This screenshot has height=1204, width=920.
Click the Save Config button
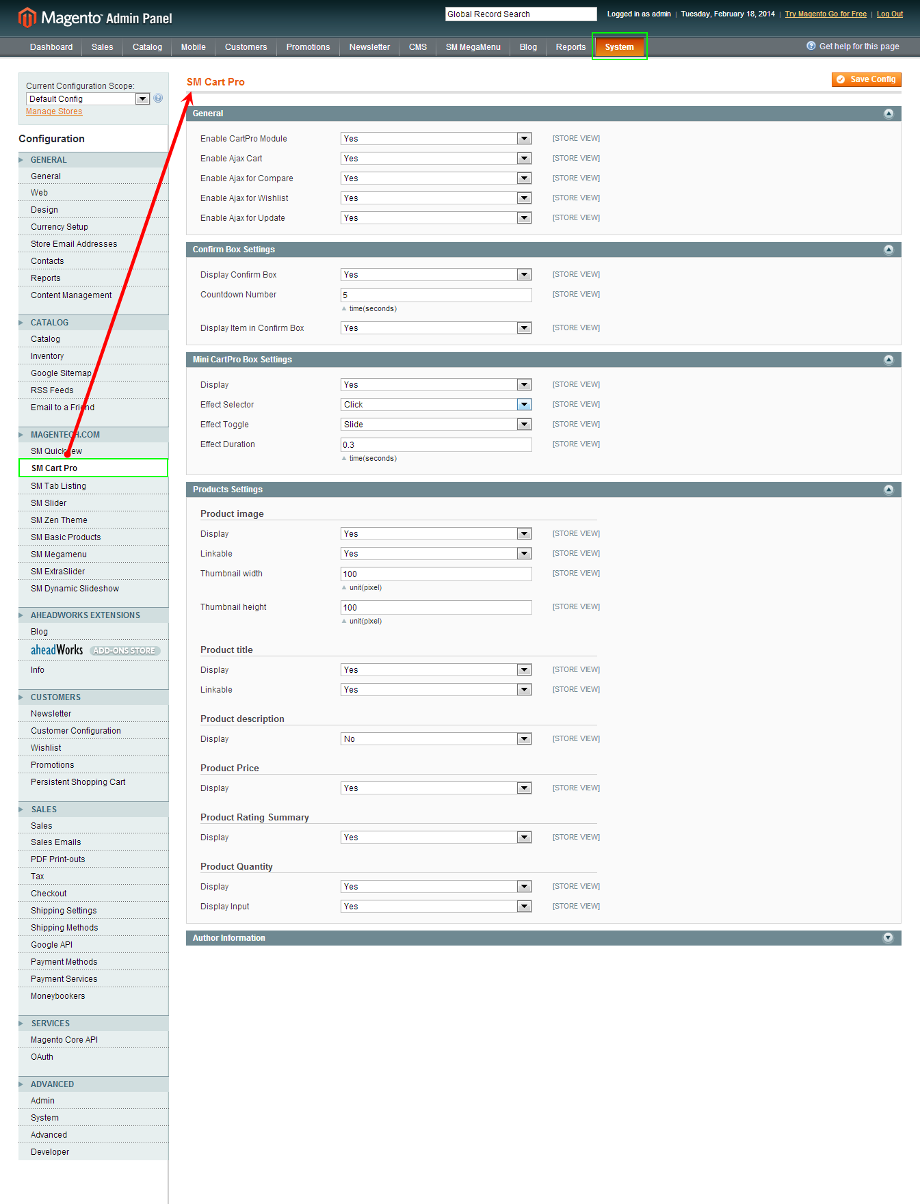866,79
